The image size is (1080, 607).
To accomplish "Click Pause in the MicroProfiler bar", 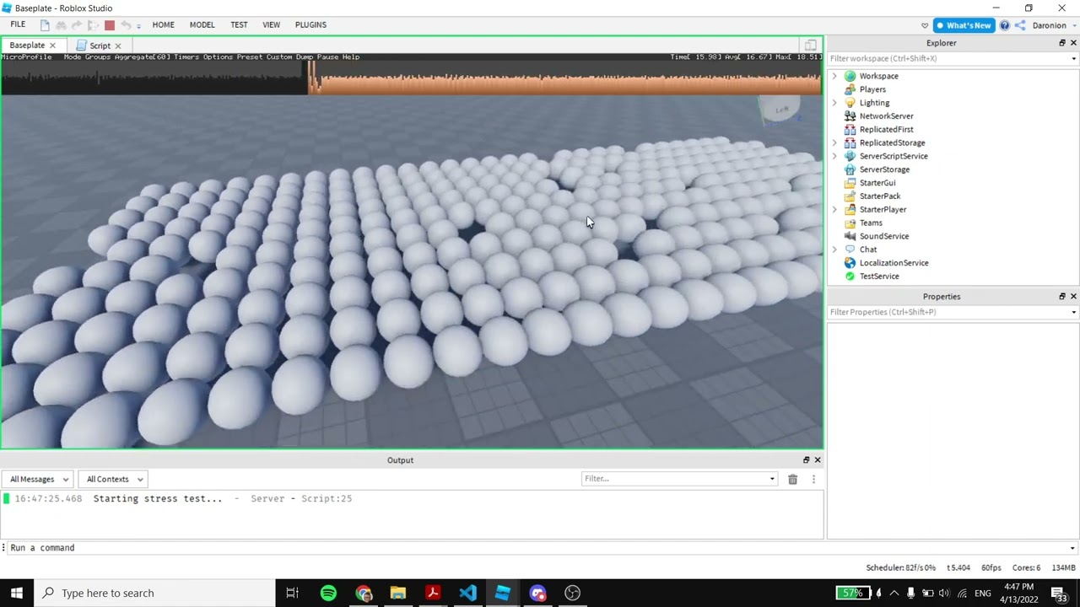I will 327,57.
